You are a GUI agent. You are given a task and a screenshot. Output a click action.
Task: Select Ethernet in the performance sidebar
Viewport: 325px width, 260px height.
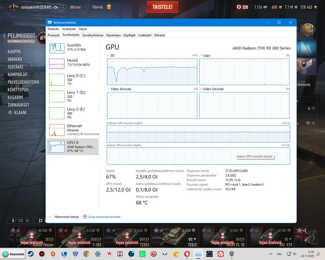click(x=72, y=130)
